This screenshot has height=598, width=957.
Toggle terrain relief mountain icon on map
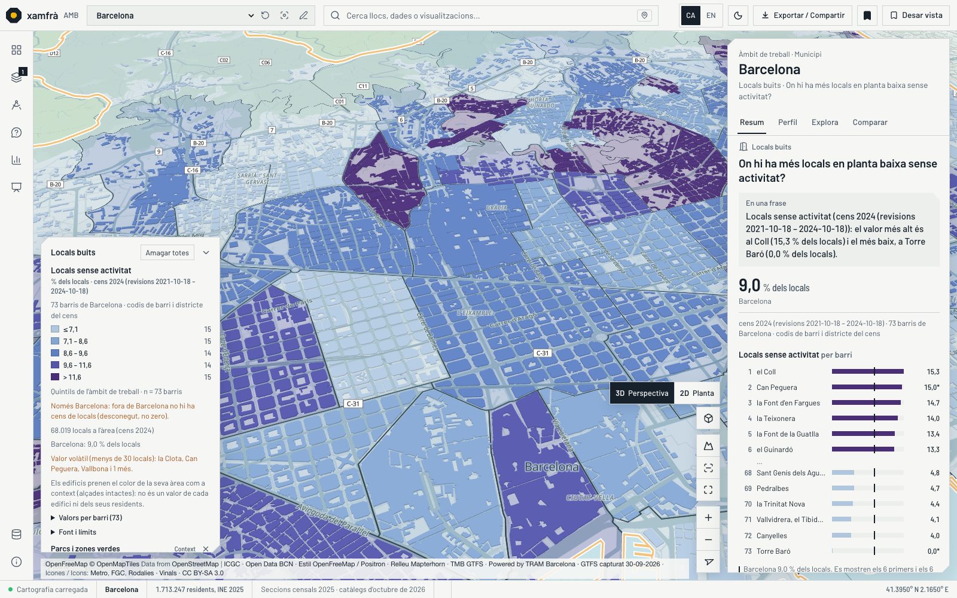[x=708, y=446]
